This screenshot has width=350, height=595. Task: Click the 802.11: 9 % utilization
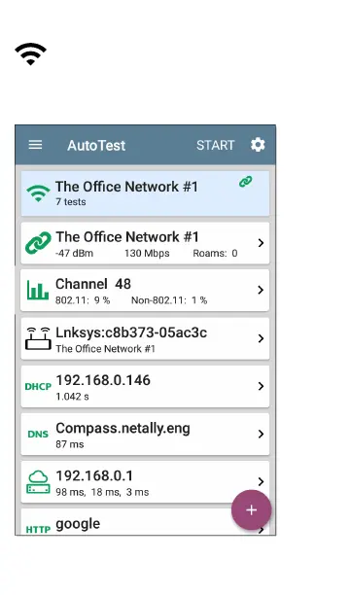pos(83,300)
